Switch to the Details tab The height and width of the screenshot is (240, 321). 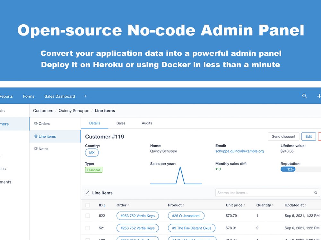[95, 123]
